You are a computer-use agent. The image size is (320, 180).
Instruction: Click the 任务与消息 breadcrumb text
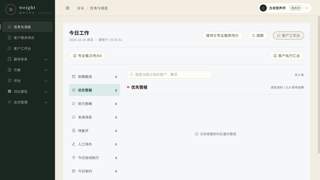pyautogui.click(x=99, y=8)
